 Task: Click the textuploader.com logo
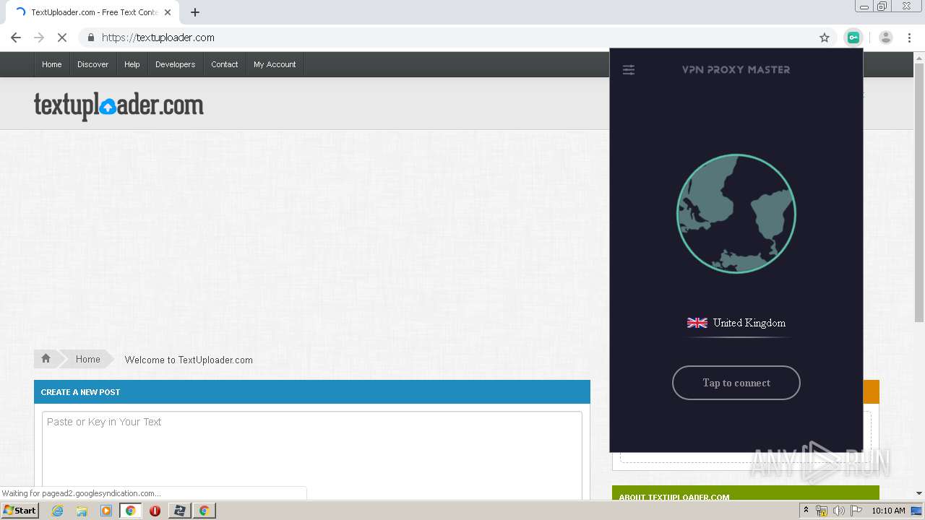[119, 105]
